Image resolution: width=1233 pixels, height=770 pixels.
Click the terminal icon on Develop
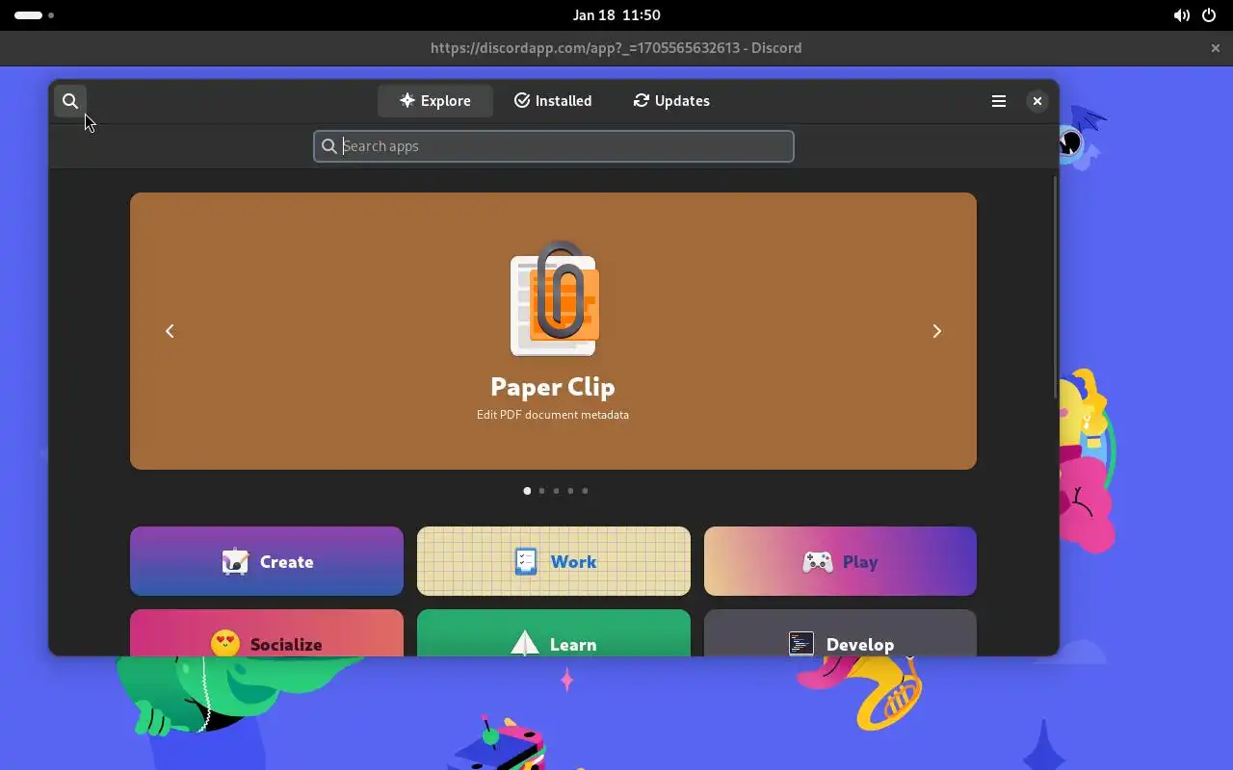click(801, 644)
